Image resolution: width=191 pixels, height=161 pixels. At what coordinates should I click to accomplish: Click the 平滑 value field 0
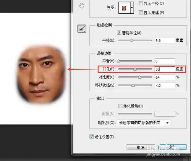click(165, 61)
